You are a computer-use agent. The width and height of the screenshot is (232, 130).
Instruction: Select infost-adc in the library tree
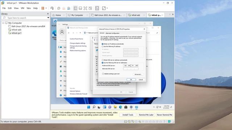tap(16, 30)
